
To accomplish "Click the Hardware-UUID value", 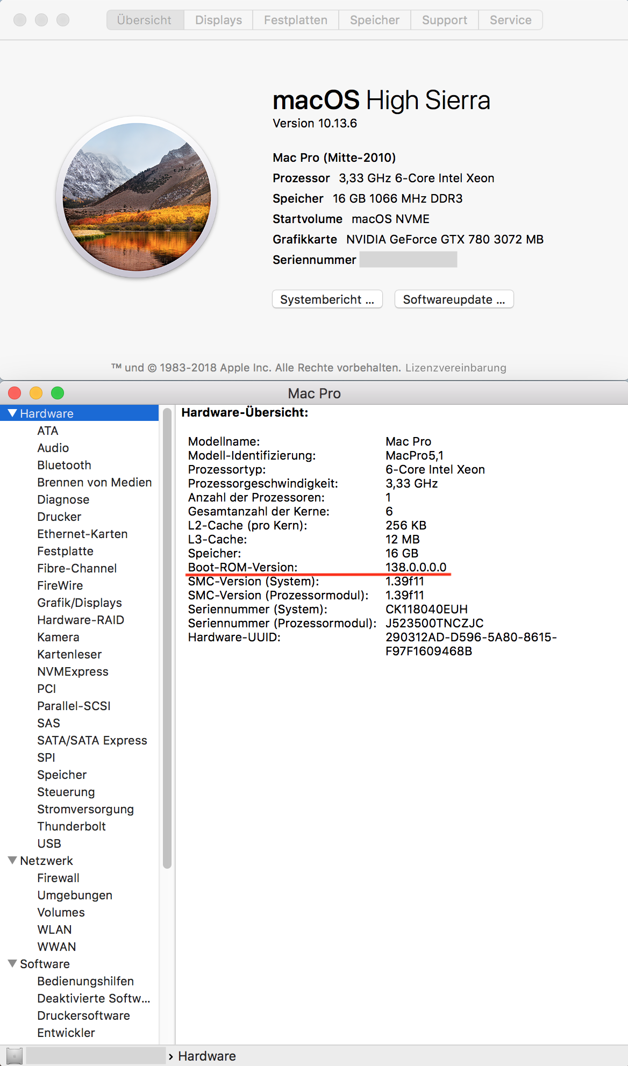I will coord(471,644).
